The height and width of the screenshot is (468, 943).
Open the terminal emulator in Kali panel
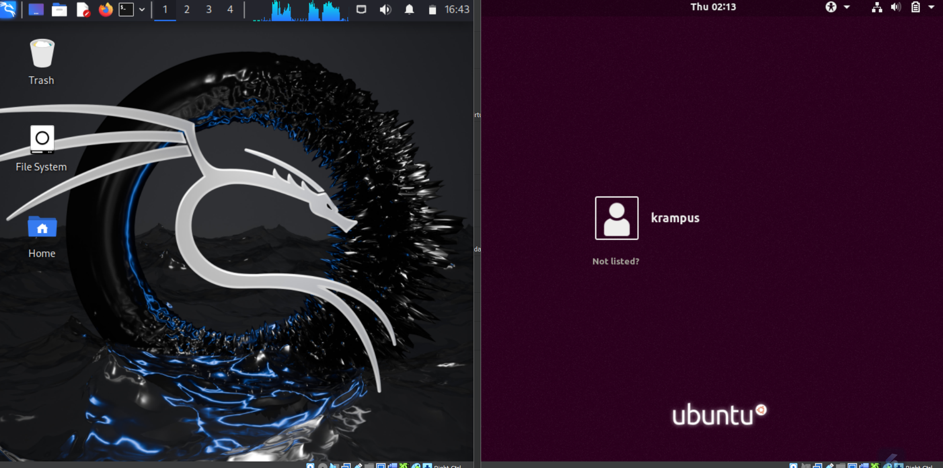point(126,10)
